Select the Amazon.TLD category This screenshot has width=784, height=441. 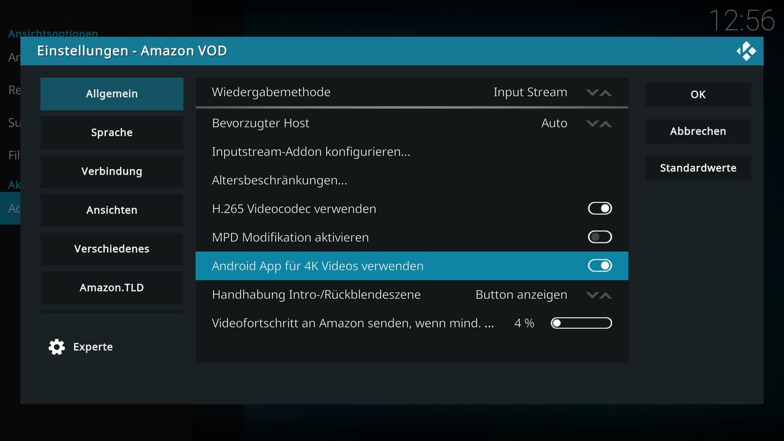(x=111, y=288)
